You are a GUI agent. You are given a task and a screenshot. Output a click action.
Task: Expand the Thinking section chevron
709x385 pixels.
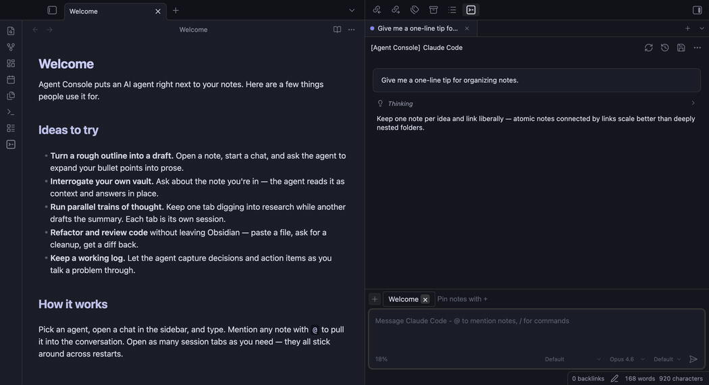click(693, 103)
